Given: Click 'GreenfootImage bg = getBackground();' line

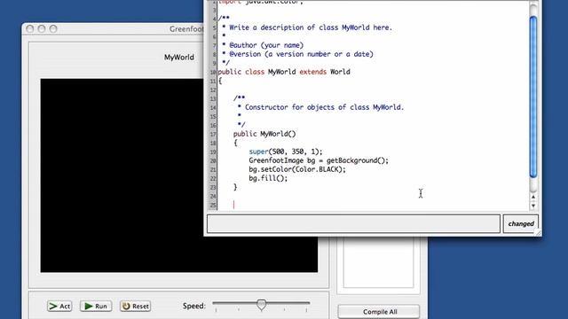Looking at the screenshot, I should pyautogui.click(x=319, y=160).
